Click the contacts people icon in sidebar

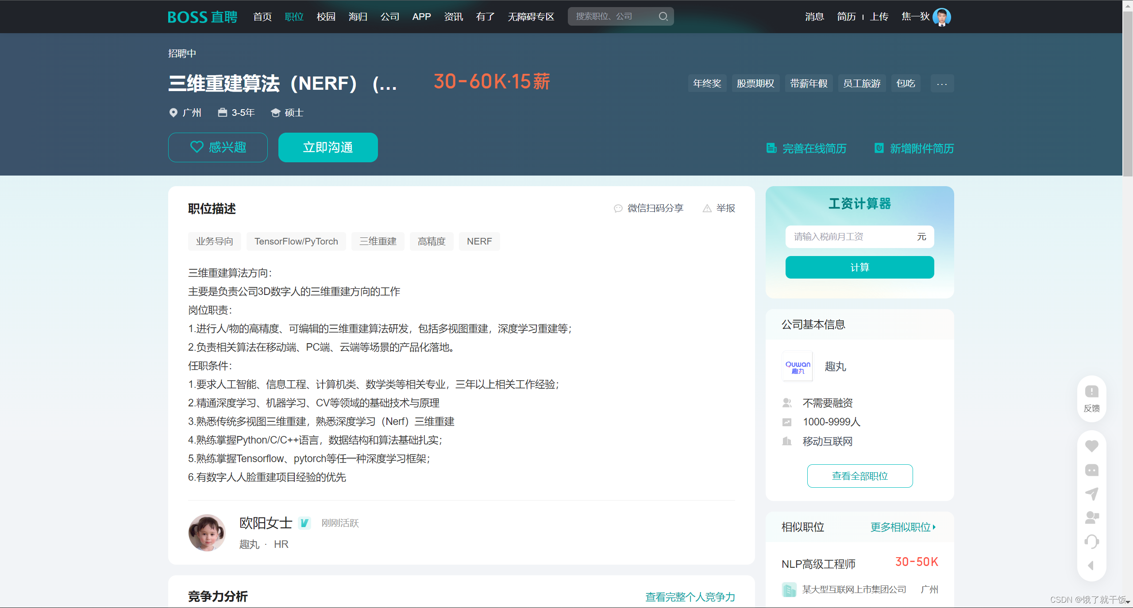coord(1091,517)
